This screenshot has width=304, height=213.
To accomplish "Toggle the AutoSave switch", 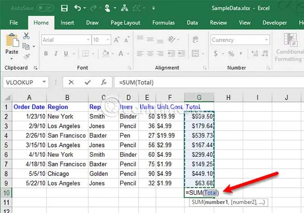I will click(x=45, y=8).
